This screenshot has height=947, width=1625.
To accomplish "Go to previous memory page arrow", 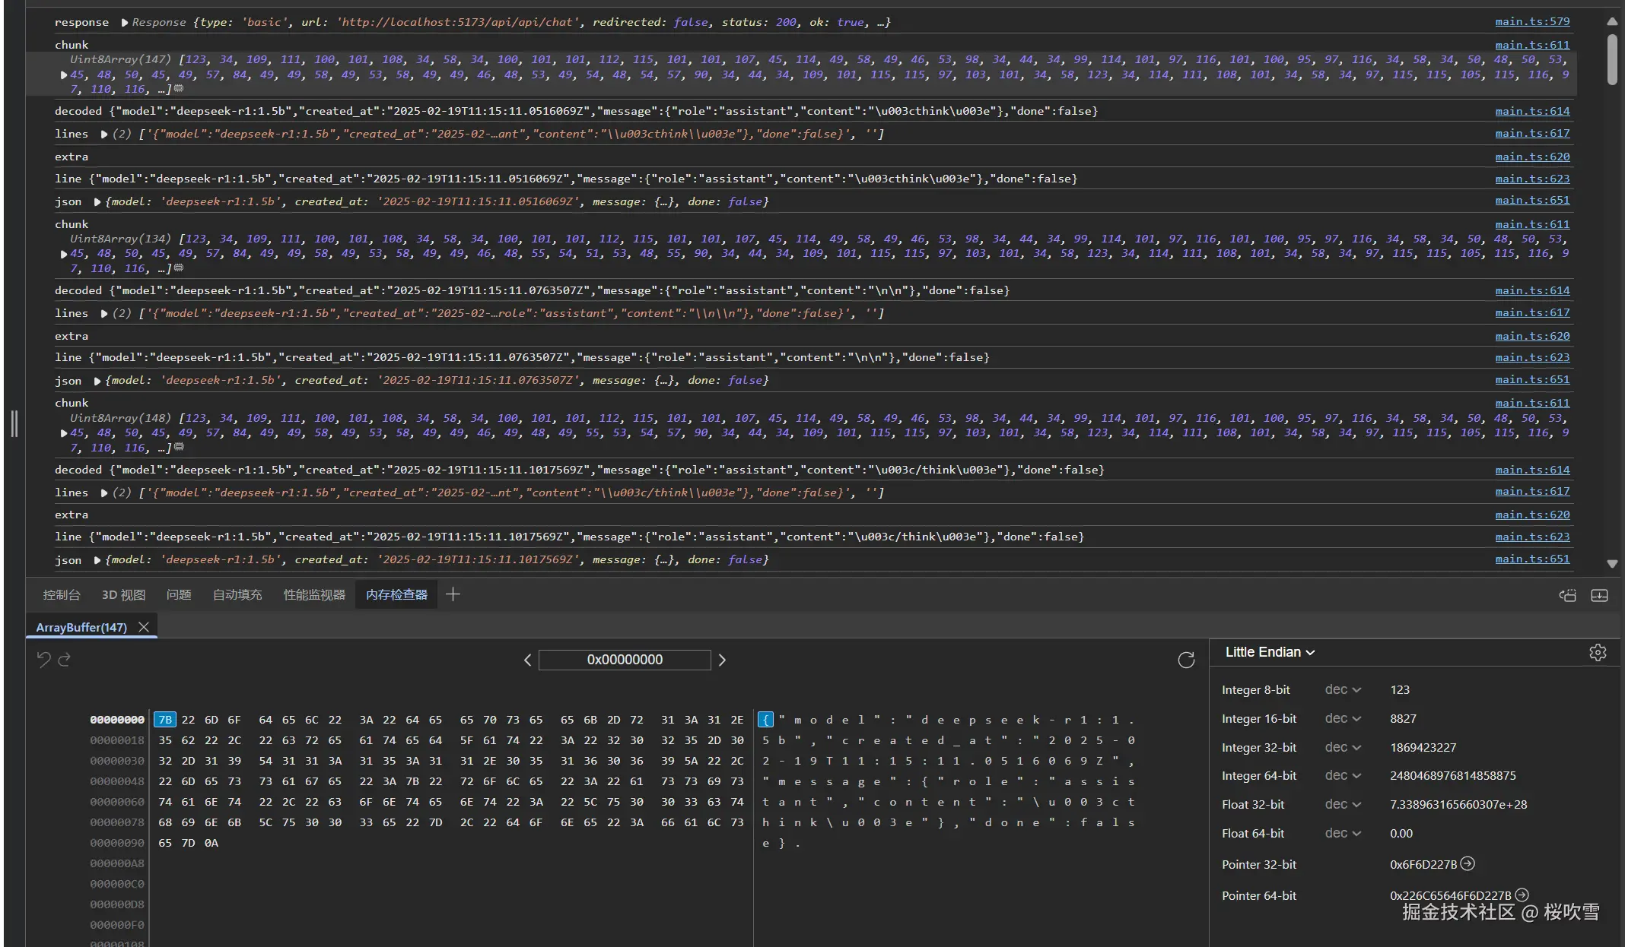I will pos(527,660).
